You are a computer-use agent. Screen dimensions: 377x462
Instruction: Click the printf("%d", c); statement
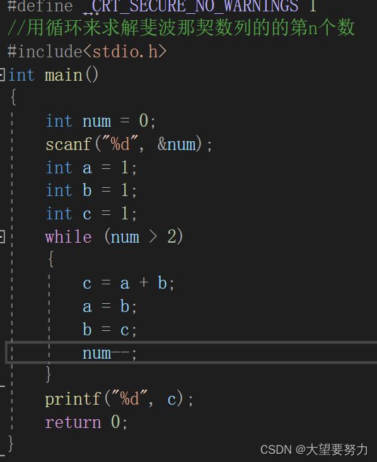(x=119, y=399)
